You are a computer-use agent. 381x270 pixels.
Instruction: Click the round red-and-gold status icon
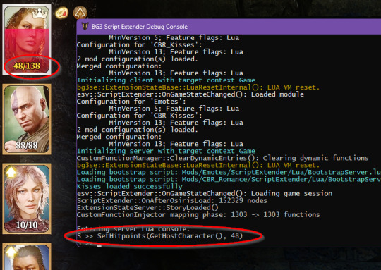61,13
